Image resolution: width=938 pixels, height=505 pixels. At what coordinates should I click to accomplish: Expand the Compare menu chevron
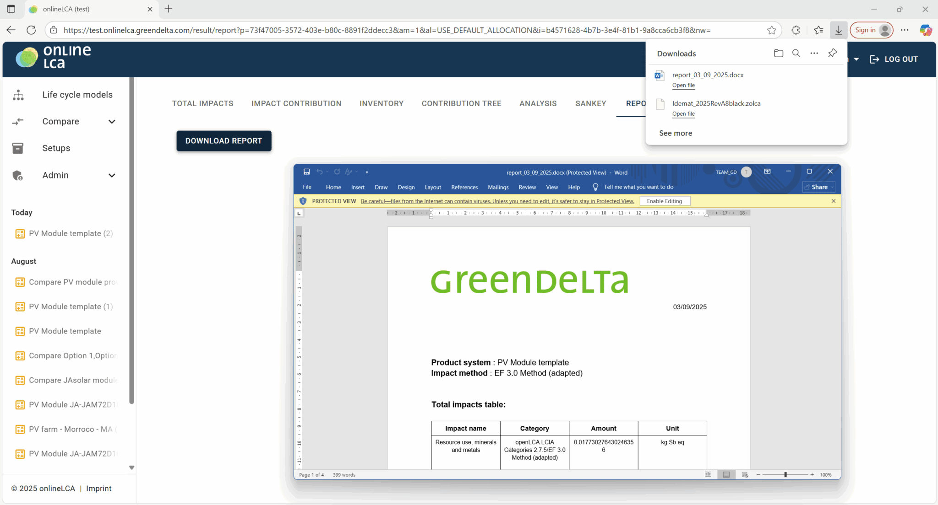tap(112, 122)
